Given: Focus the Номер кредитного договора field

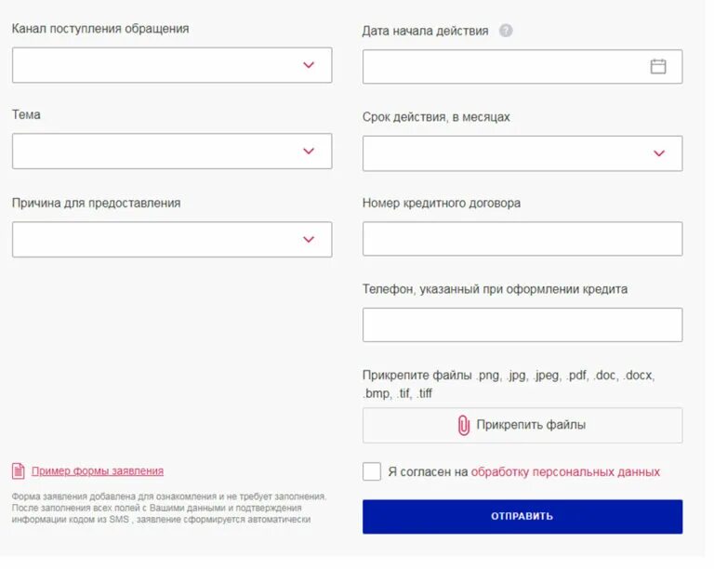Looking at the screenshot, I should [x=522, y=239].
